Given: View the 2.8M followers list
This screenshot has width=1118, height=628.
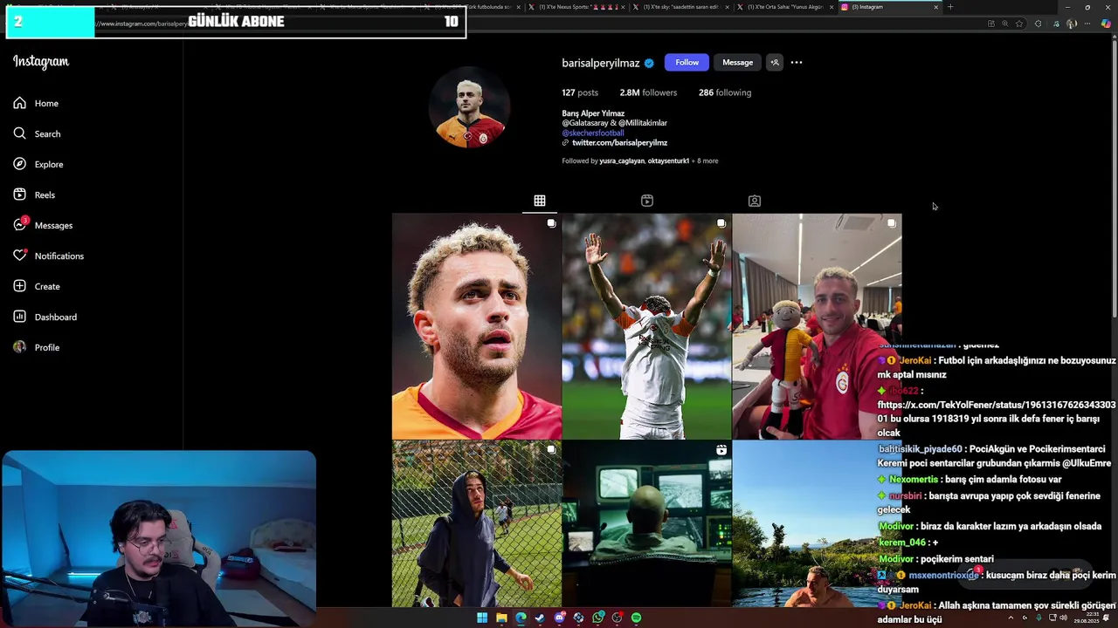Looking at the screenshot, I should click(x=648, y=92).
